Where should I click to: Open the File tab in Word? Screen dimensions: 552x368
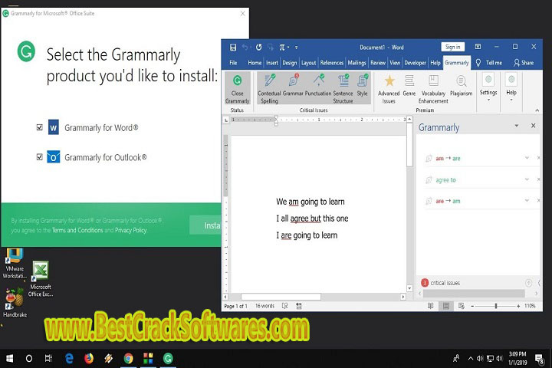coord(233,63)
